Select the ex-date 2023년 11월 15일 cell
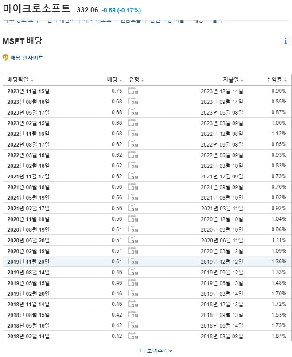 click(x=28, y=91)
